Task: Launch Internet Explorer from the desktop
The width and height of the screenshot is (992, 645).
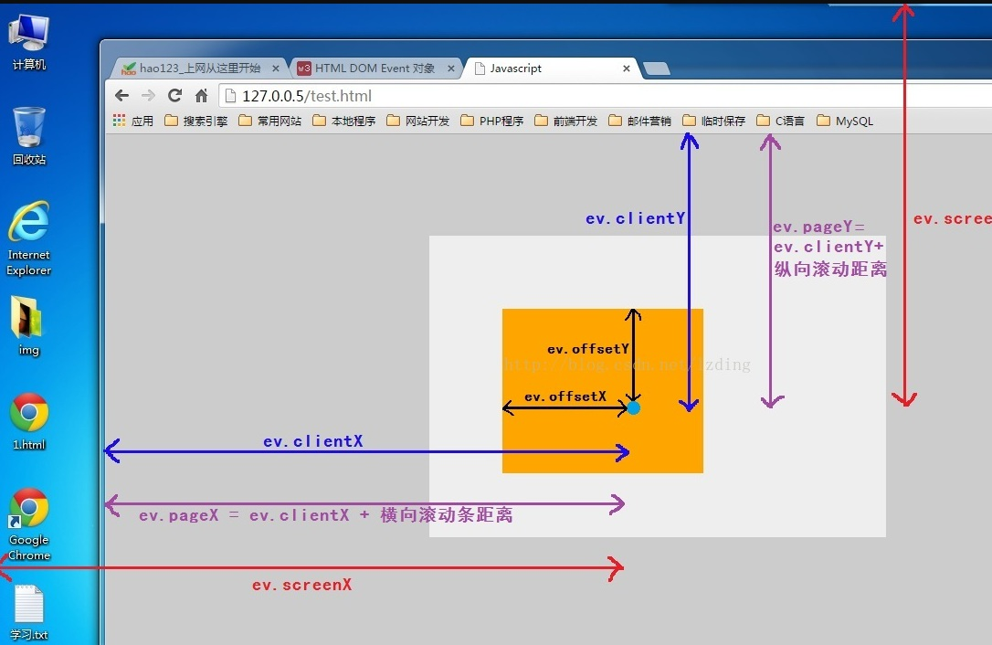Action: [28, 236]
